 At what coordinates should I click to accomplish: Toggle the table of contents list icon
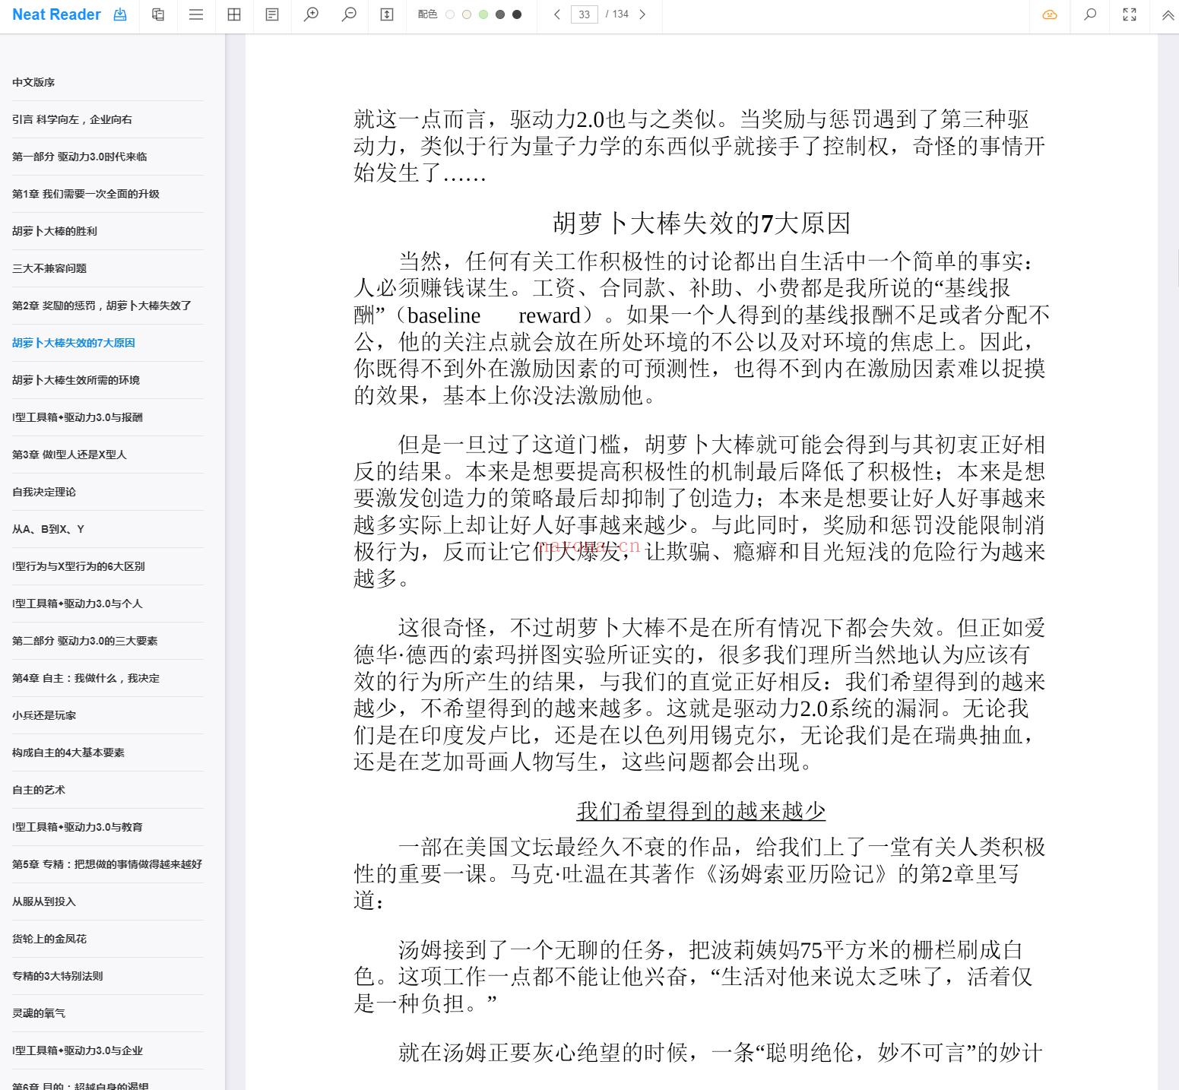coord(196,14)
